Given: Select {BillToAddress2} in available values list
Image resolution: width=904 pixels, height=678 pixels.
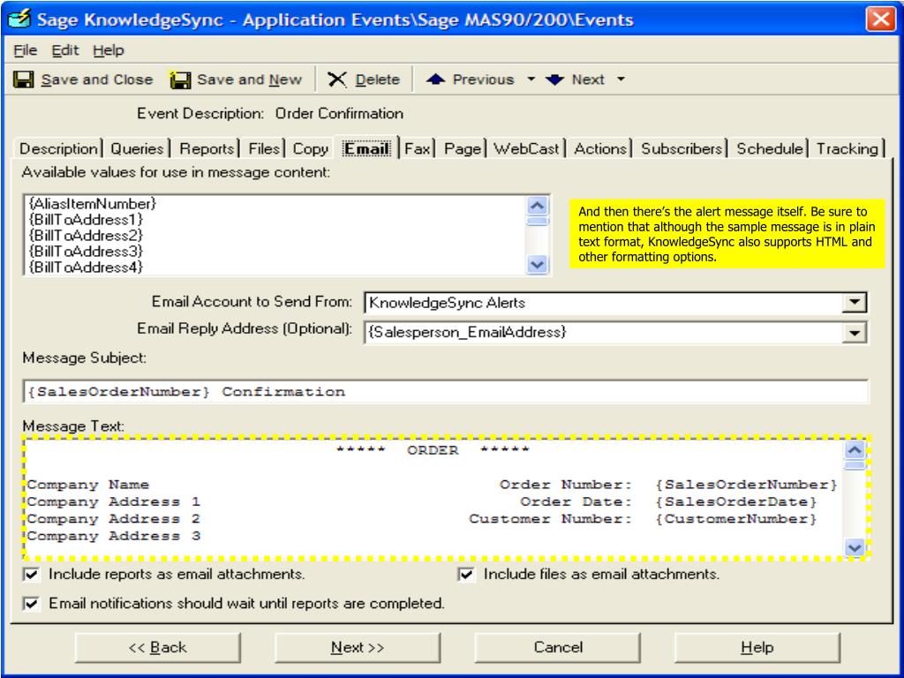Looking at the screenshot, I should click(86, 235).
